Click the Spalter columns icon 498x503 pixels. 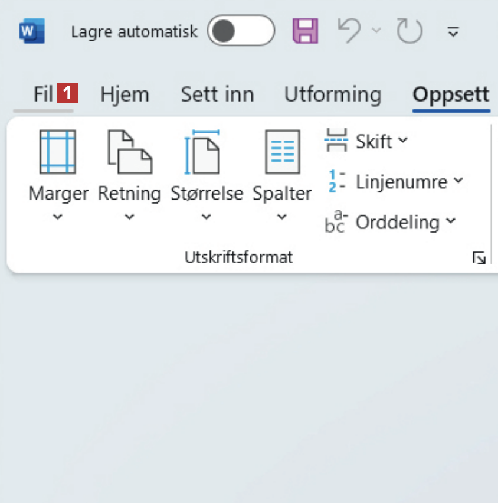tap(282, 152)
